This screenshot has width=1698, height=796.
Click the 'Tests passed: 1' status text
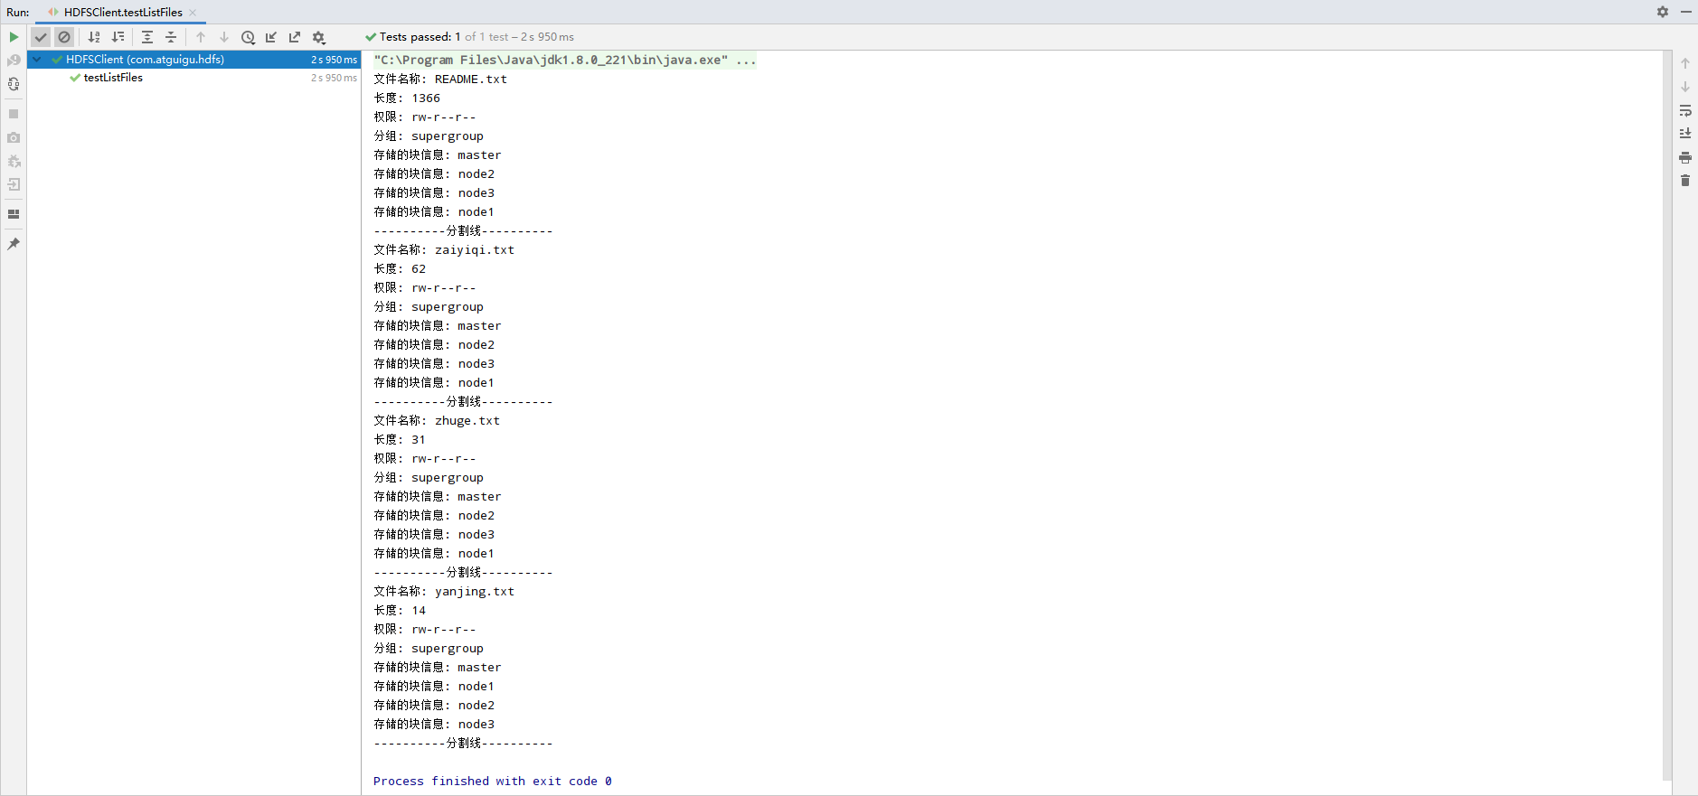(x=420, y=37)
